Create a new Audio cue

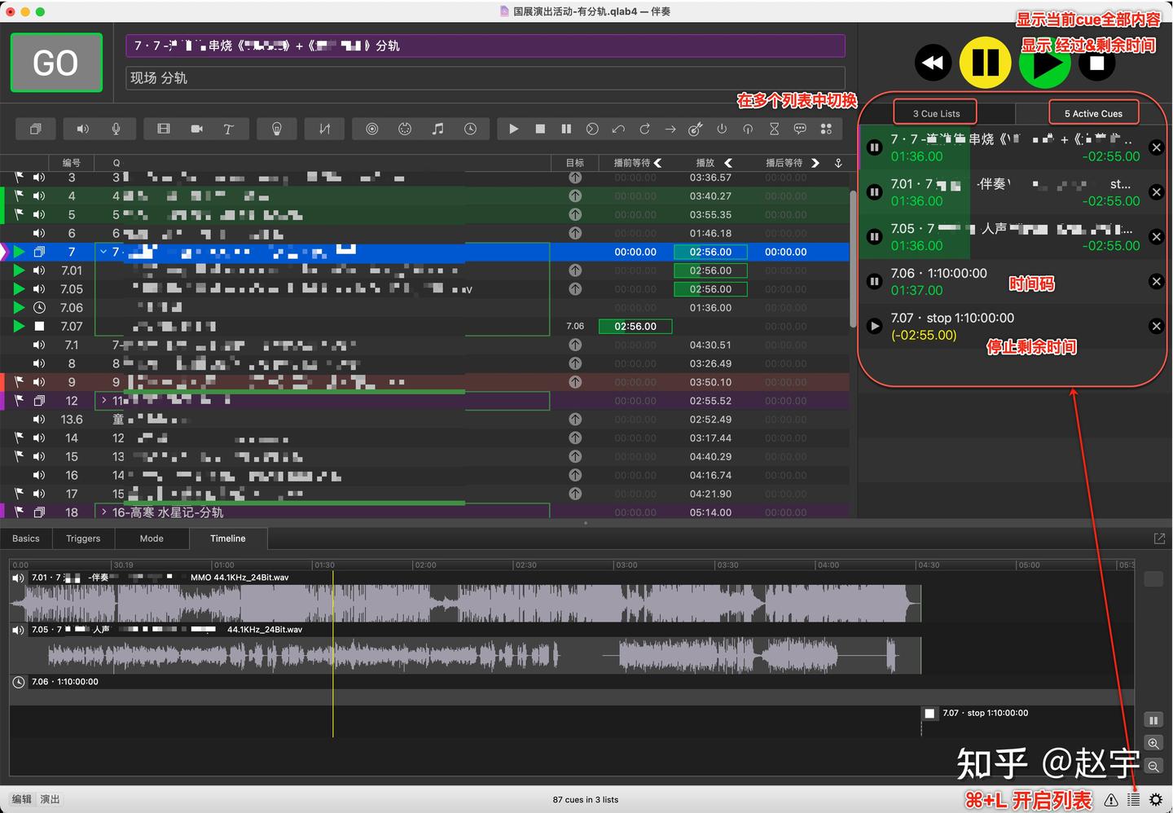(82, 129)
